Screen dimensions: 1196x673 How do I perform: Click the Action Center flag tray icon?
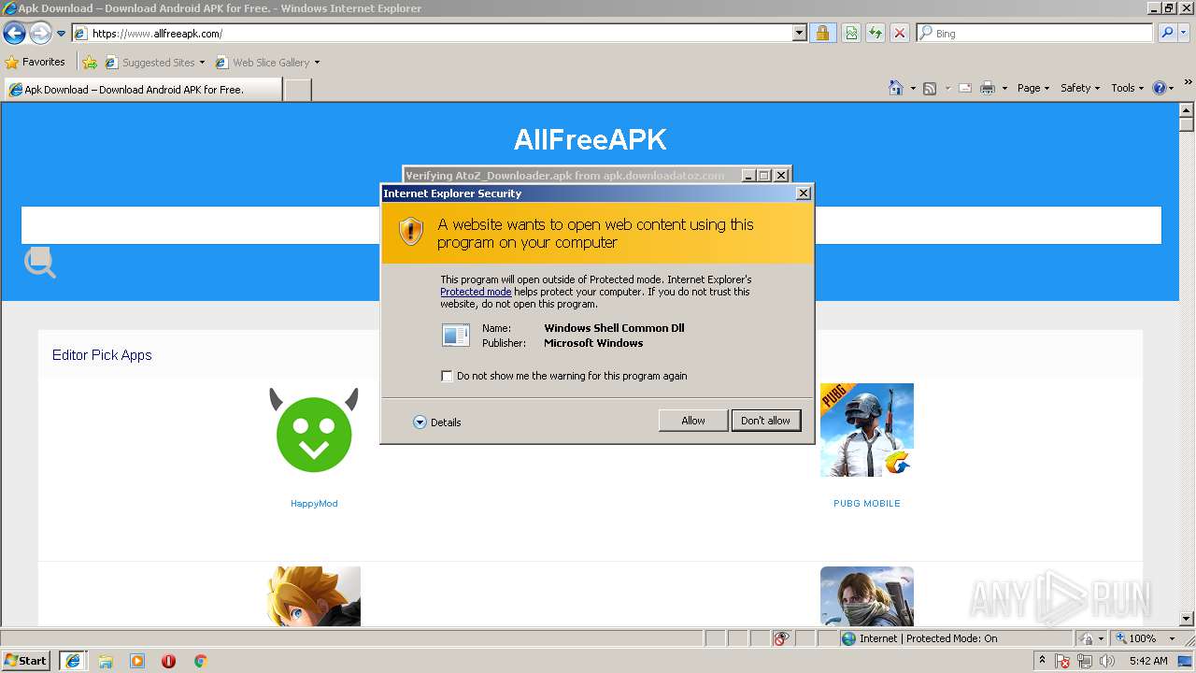tap(1062, 661)
